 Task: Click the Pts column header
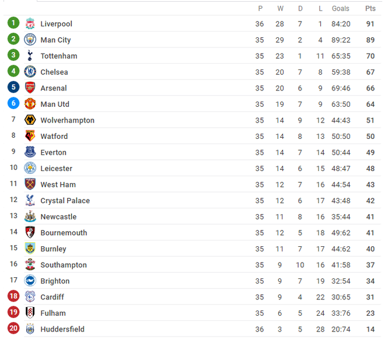pos(370,9)
